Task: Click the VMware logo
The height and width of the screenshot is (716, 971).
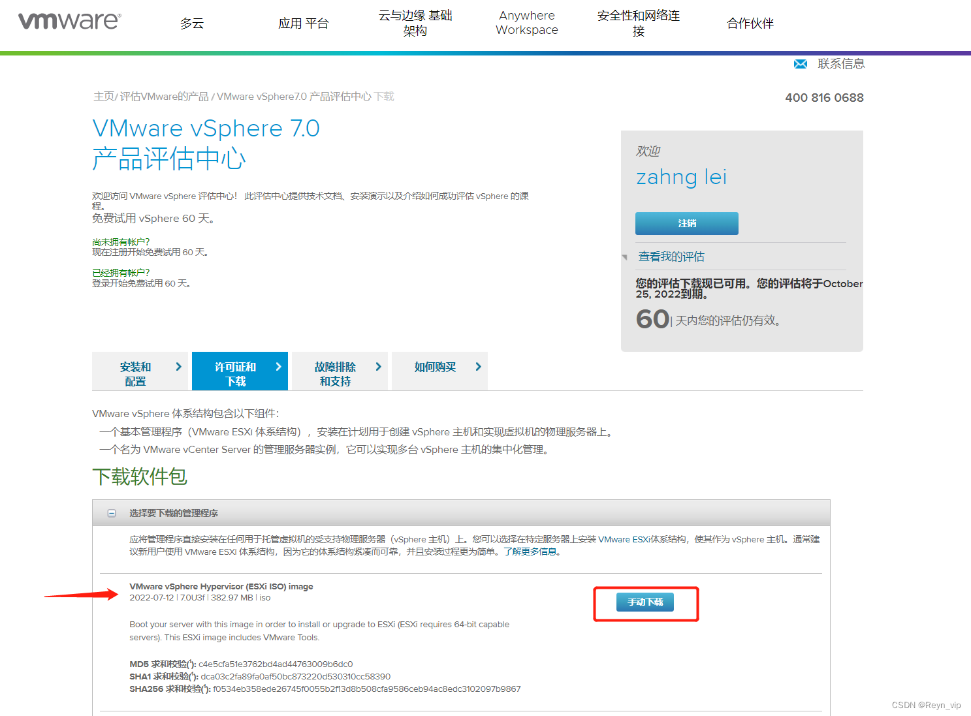Action: click(69, 21)
